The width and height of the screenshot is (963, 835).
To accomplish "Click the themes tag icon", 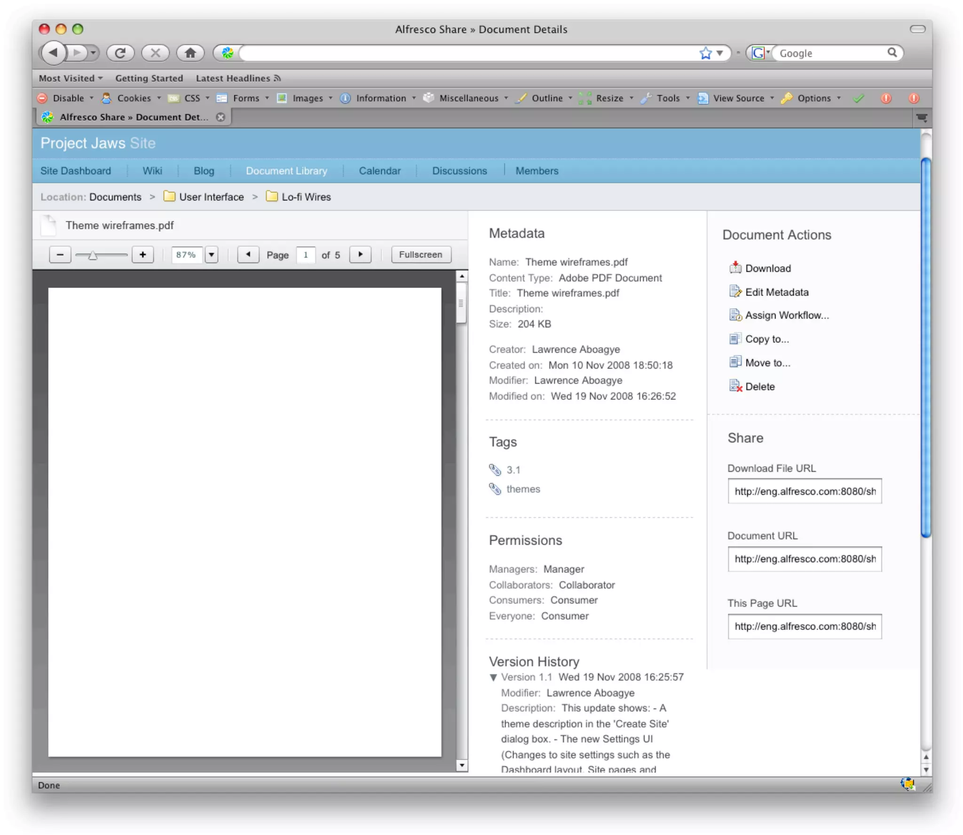I will pyautogui.click(x=495, y=489).
